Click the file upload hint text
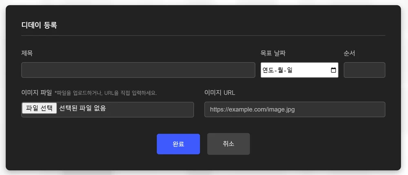The height and width of the screenshot is (175, 408). pos(106,93)
